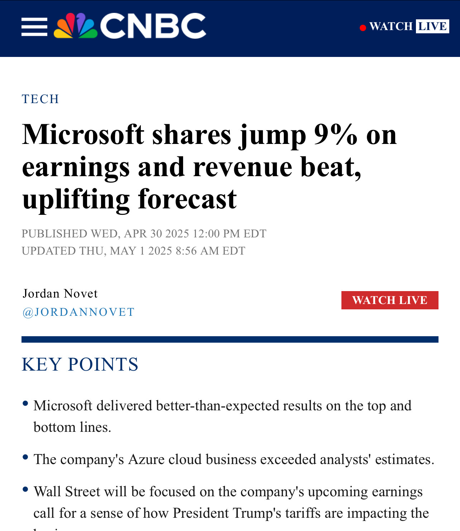460x531 pixels.
Task: Click the KEY POINTS heading
Action: point(80,365)
